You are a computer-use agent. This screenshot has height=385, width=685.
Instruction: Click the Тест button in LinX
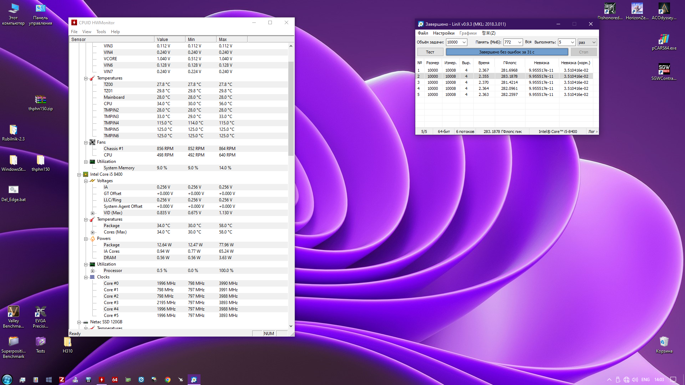pos(430,52)
